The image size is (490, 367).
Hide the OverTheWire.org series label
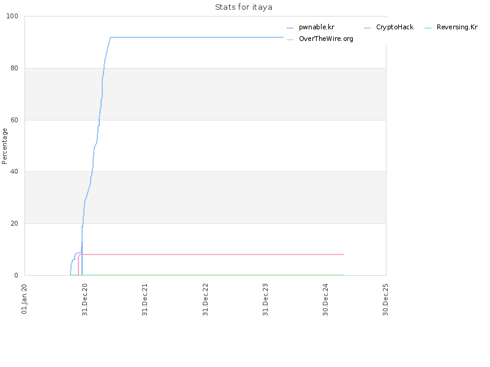click(x=326, y=39)
